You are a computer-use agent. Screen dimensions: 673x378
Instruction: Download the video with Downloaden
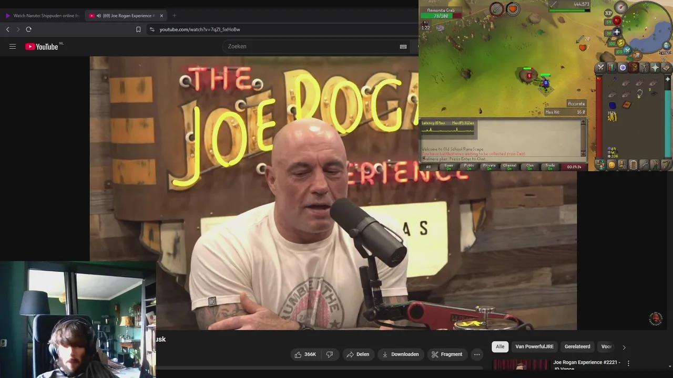pyautogui.click(x=401, y=354)
